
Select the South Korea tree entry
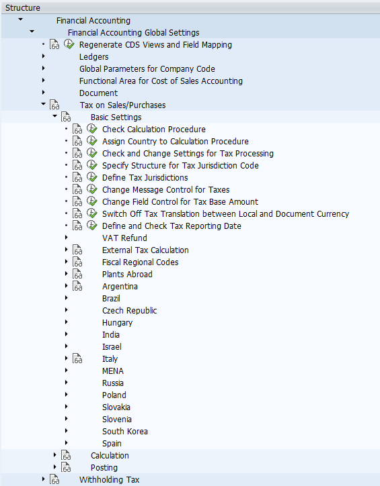tap(125, 432)
